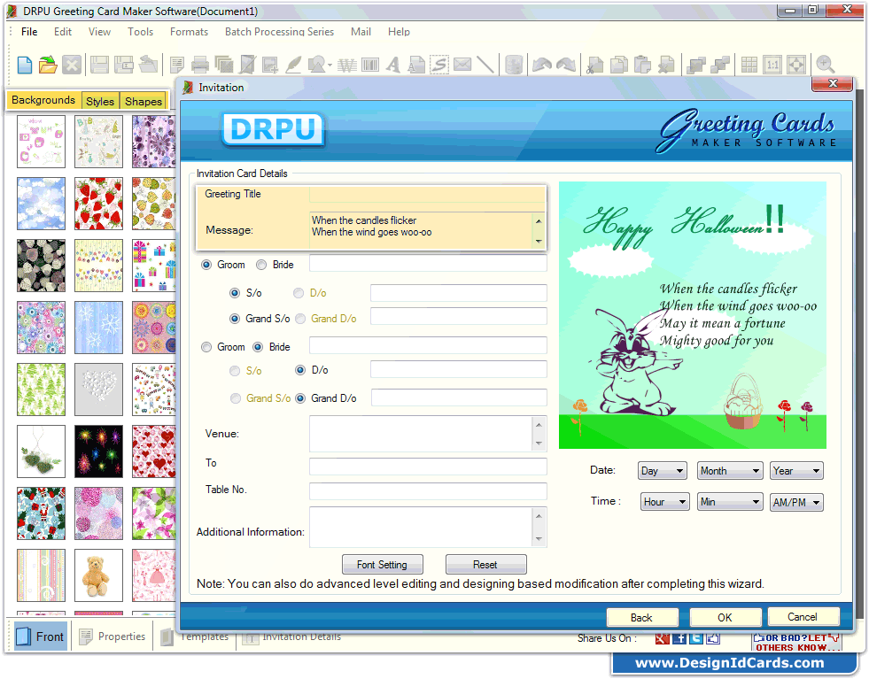Close the Invitation dialog with X
The image size is (869, 679).
point(833,83)
